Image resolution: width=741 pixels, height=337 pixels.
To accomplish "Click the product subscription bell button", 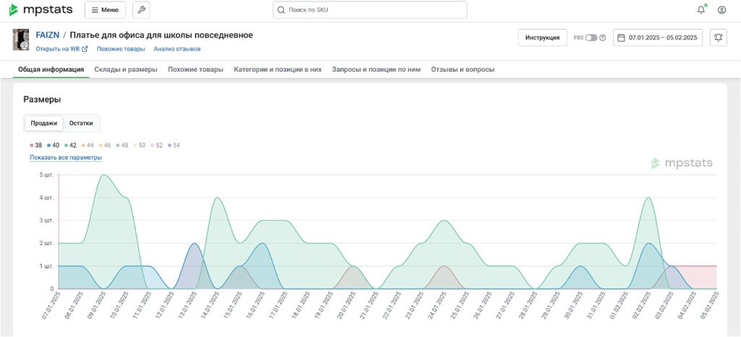I will pyautogui.click(x=718, y=38).
